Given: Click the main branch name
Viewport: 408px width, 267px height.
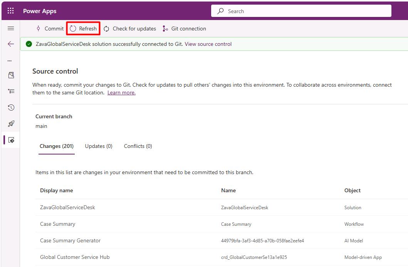Looking at the screenshot, I should coord(41,126).
